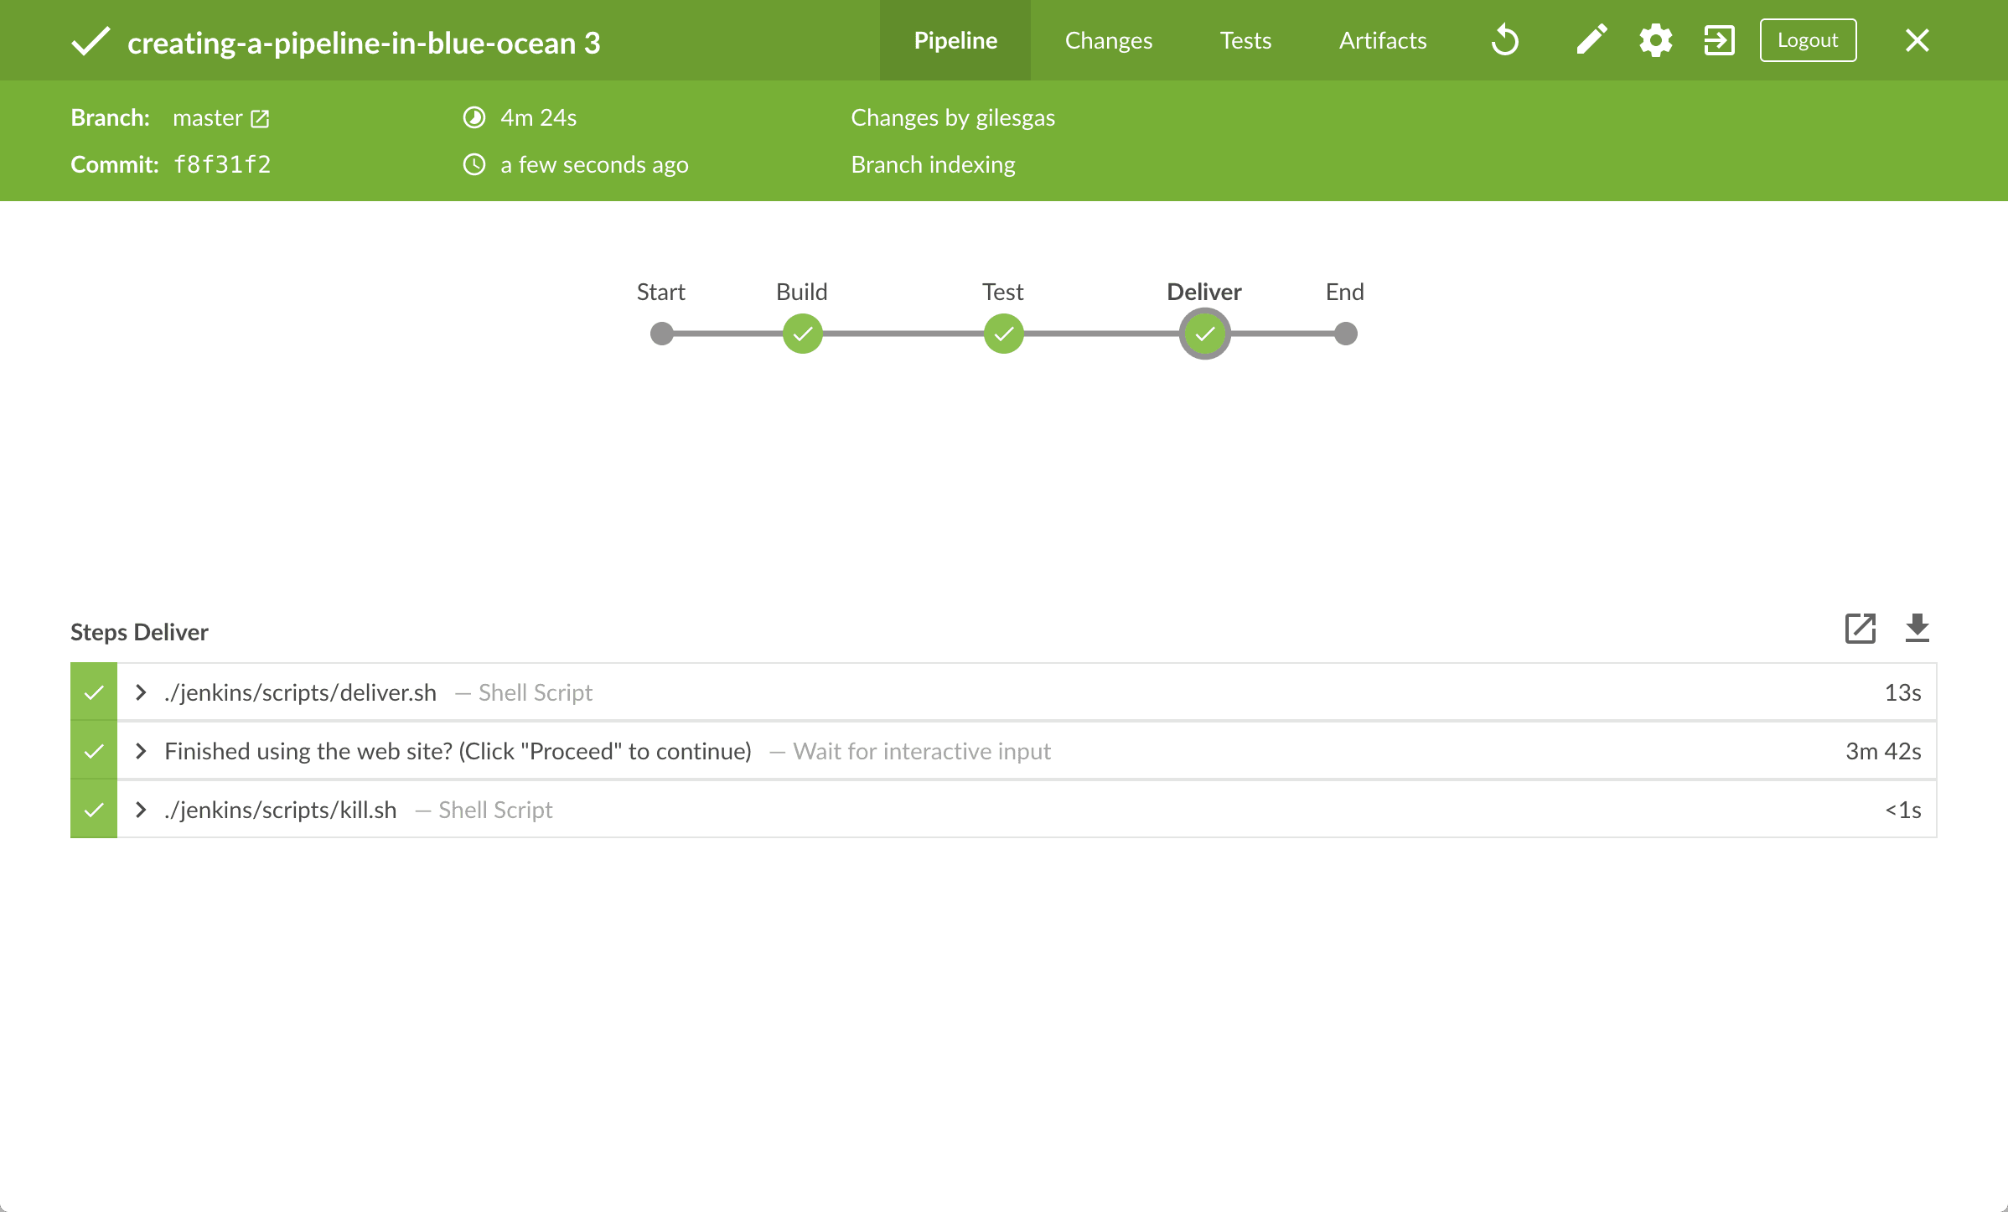Click the commit hash f8f31f2
2008x1212 pixels.
coord(223,164)
